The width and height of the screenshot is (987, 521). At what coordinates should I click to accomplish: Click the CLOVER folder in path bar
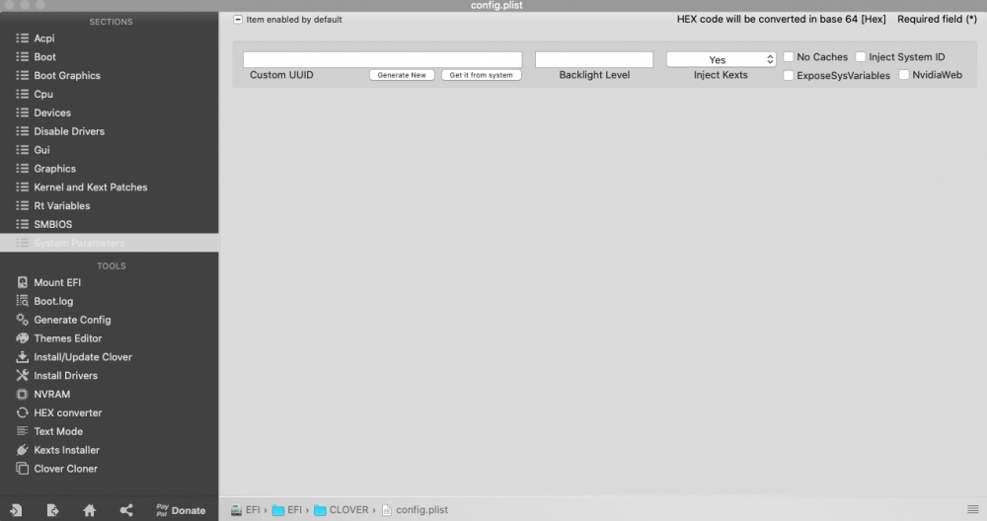pos(342,510)
